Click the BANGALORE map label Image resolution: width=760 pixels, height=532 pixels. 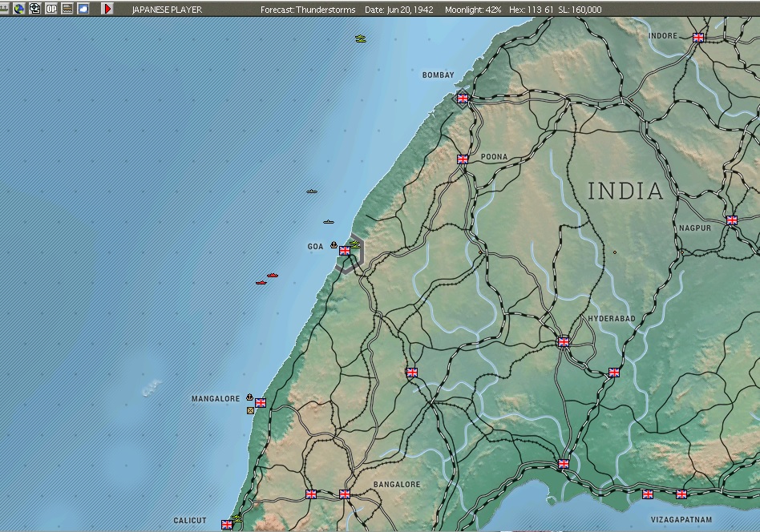(397, 484)
